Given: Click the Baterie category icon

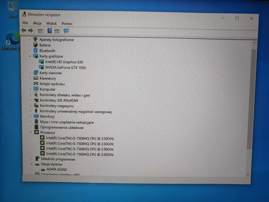Looking at the screenshot, I should tap(35, 45).
